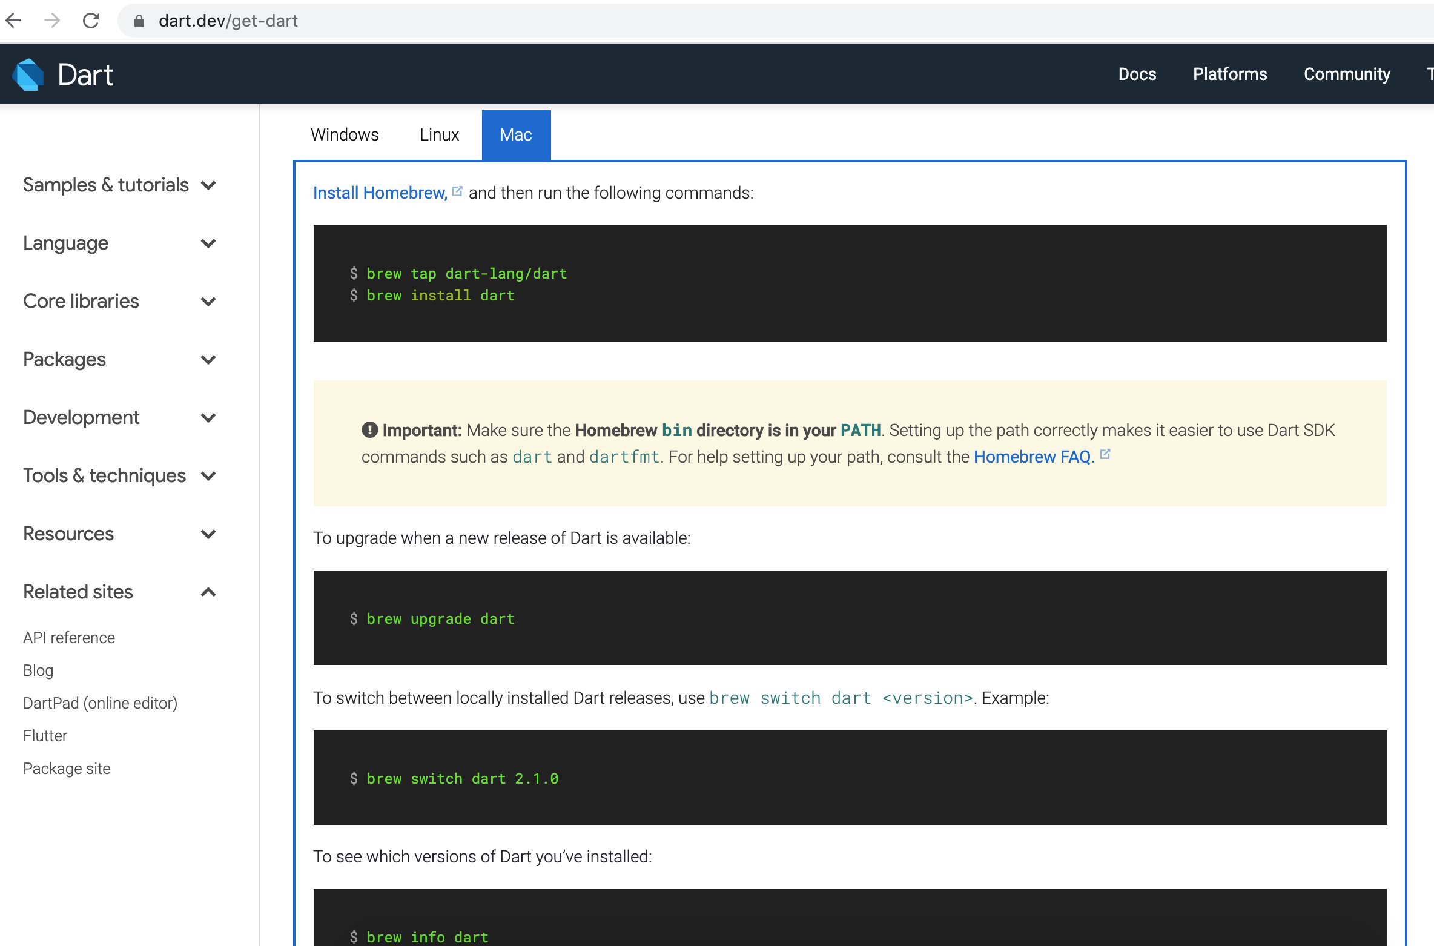Click the Important exclamation icon
Viewport: 1434px width, 946px height.
[369, 429]
